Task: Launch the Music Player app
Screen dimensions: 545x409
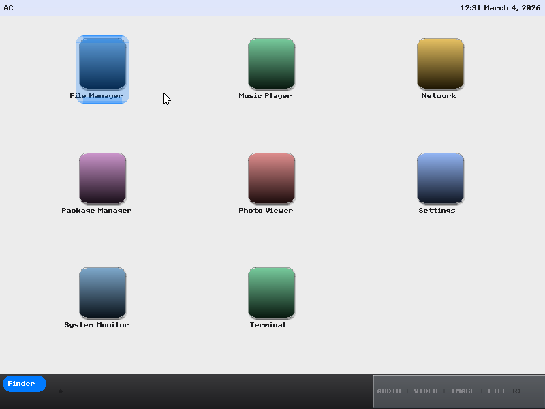Action: pyautogui.click(x=271, y=63)
